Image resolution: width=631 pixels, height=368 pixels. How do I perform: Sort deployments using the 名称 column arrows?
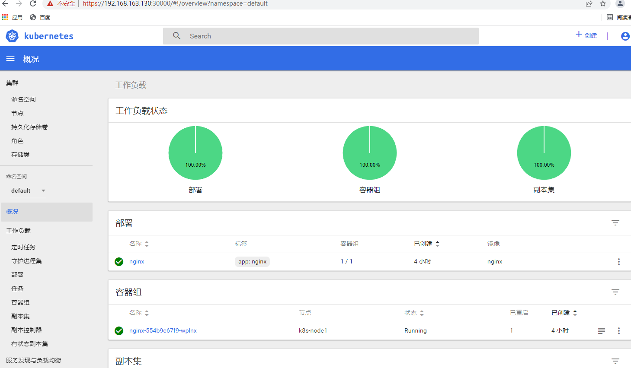click(x=146, y=243)
